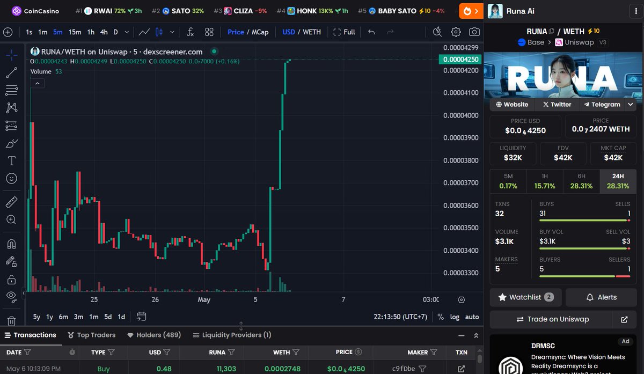Select the crosshair cursor tool
The width and height of the screenshot is (644, 374).
point(11,55)
